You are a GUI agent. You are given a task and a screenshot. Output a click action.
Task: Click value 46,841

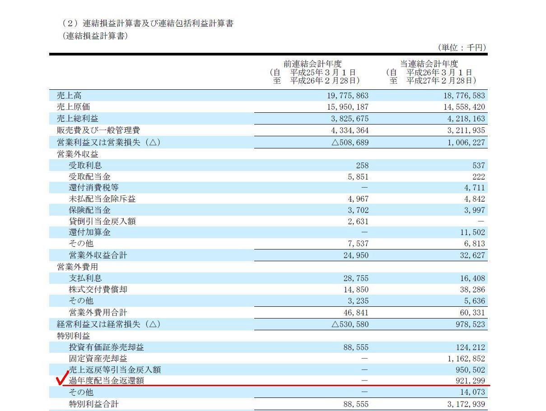(356, 312)
